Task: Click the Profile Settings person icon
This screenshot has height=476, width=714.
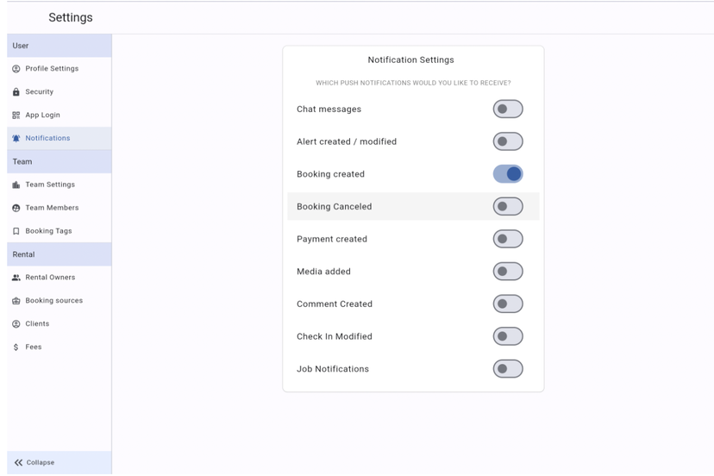Action: 16,69
